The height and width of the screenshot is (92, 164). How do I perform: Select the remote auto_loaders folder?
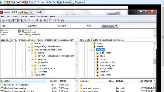pos(106,53)
